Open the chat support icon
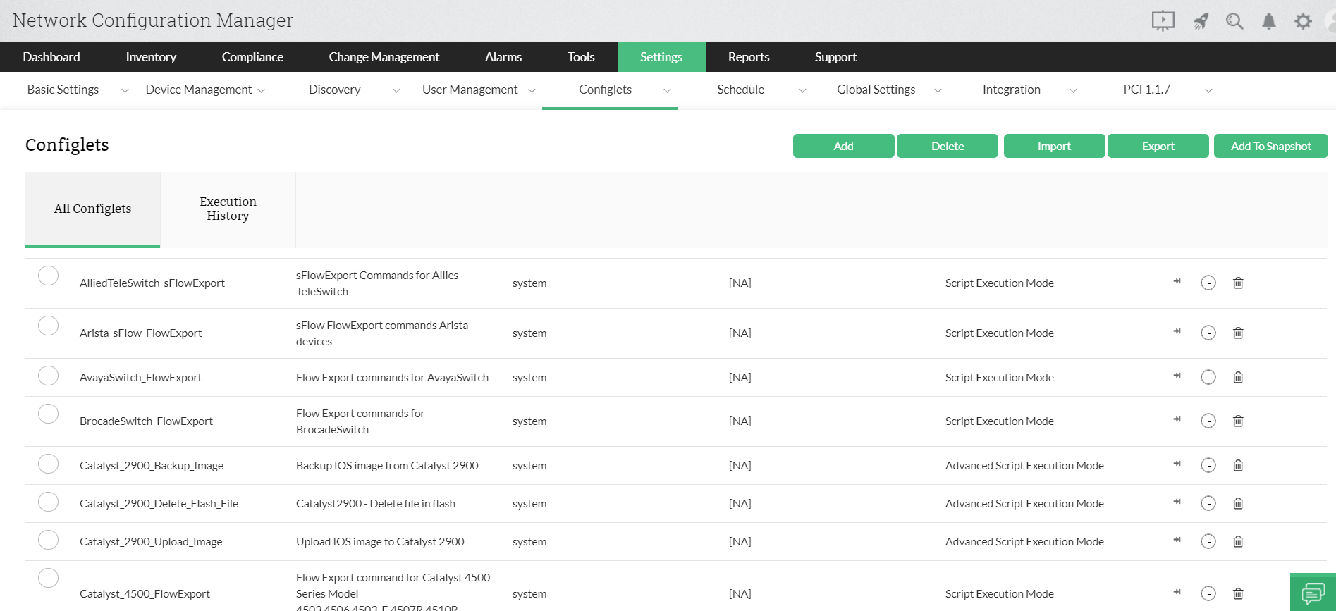 (1312, 593)
